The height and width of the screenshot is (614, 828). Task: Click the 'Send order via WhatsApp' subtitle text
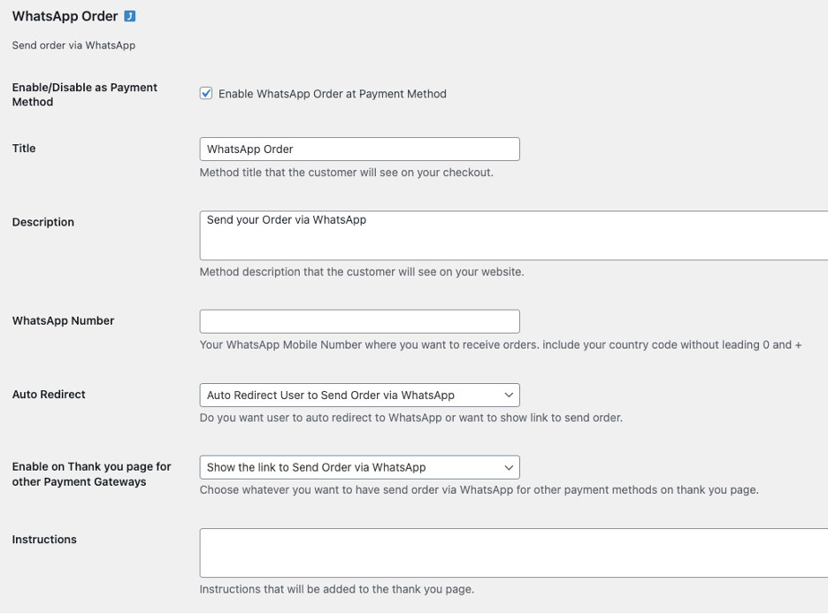point(73,45)
